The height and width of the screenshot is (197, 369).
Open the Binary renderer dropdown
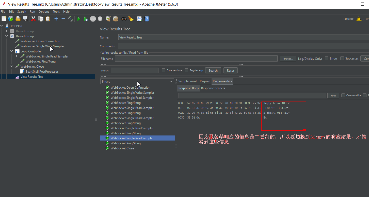click(137, 81)
